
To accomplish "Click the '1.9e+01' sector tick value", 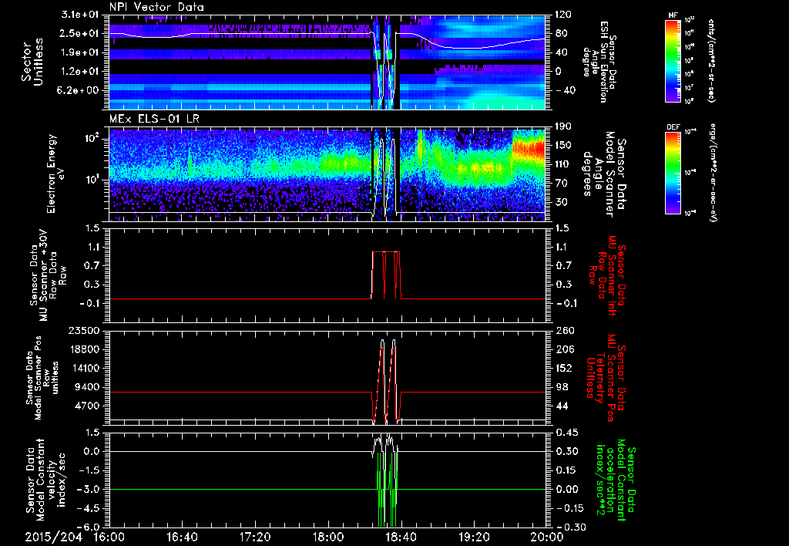I will tap(81, 52).
